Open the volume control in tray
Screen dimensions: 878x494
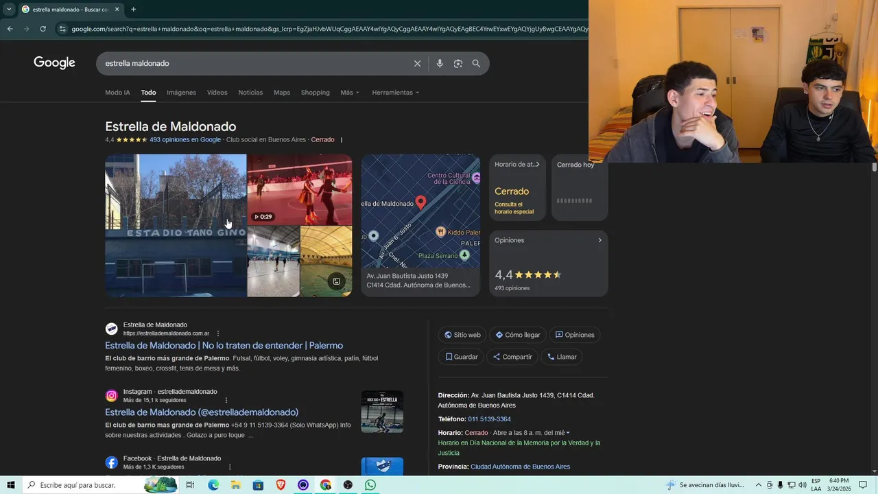802,485
